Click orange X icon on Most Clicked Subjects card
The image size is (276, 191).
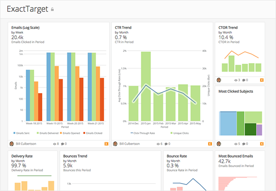pos(262,144)
